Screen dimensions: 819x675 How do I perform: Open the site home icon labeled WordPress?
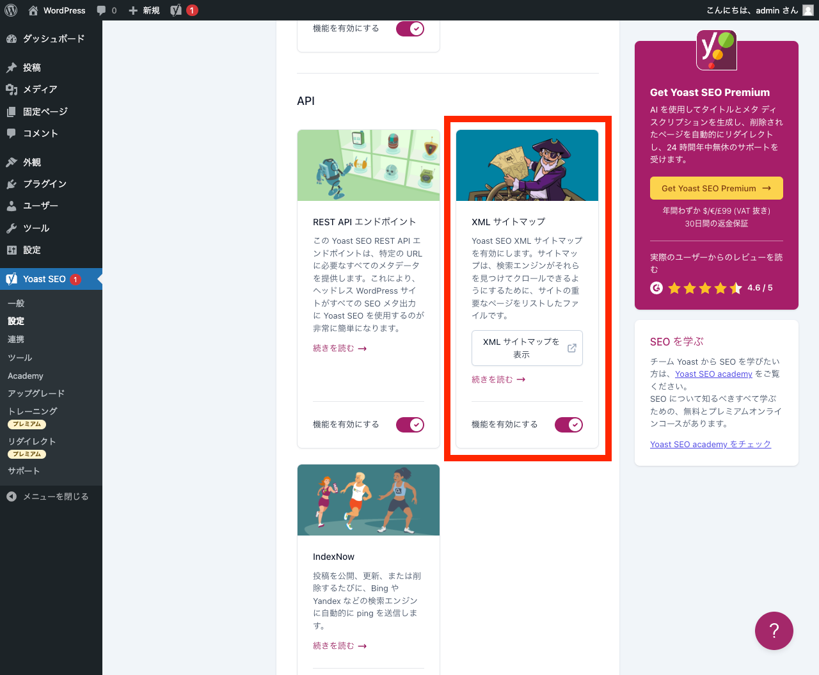(56, 10)
